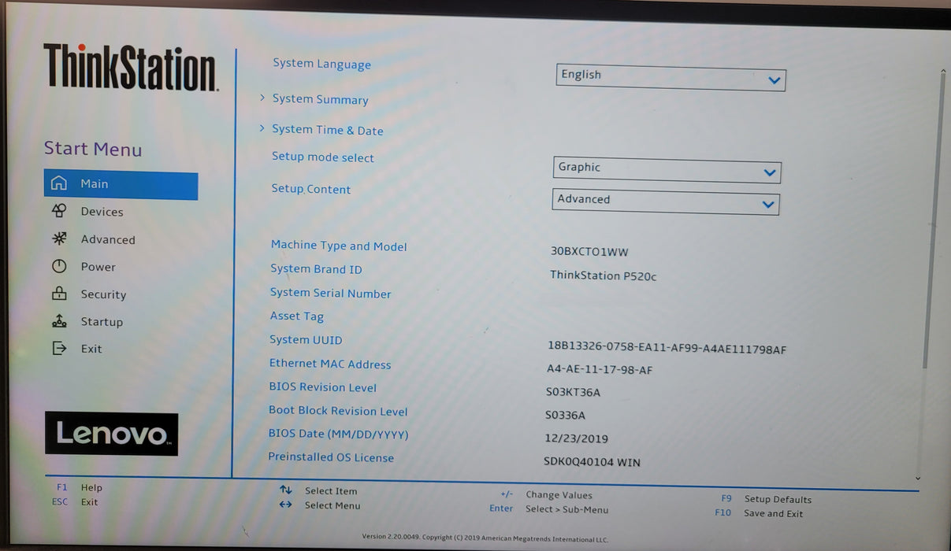Click the Exit arrow icon
The height and width of the screenshot is (551, 951).
(x=59, y=348)
